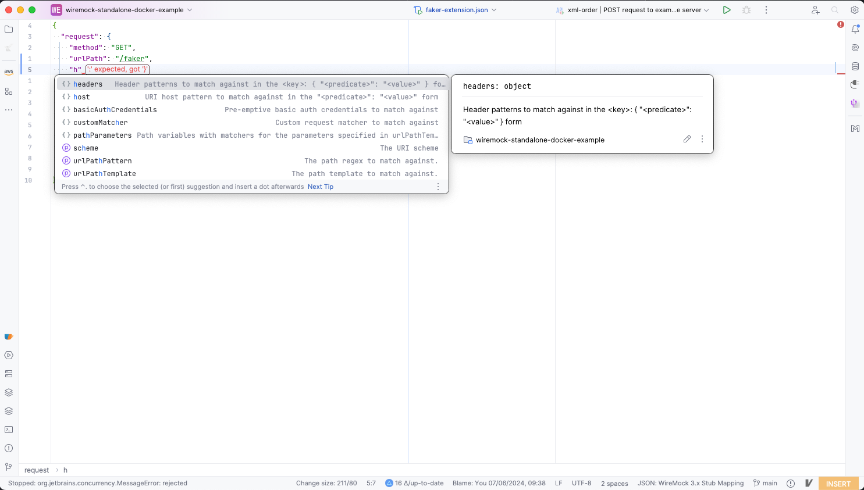Open the Maven tool window
864x490 pixels.
(x=855, y=128)
